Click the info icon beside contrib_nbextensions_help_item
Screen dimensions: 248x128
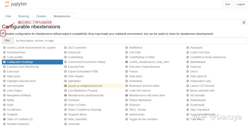pos(126,62)
